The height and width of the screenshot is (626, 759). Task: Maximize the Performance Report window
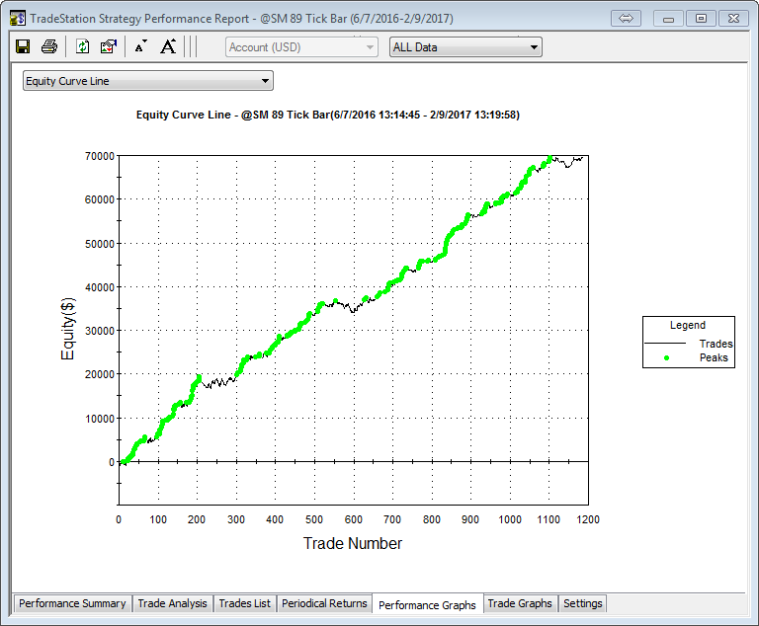tap(701, 18)
